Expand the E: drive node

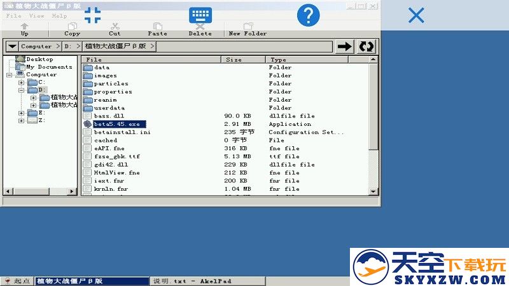point(22,113)
